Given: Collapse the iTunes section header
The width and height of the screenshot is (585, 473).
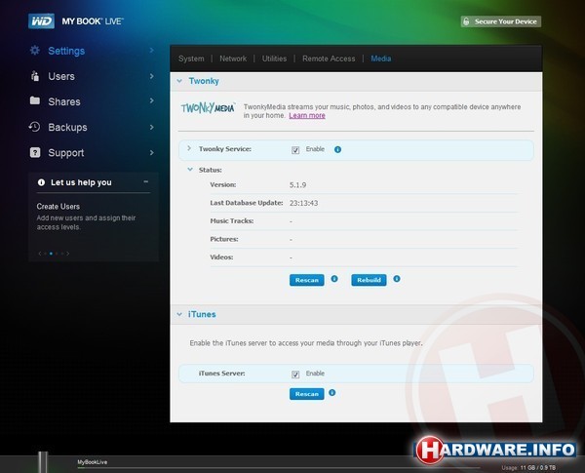Looking at the screenshot, I should point(179,315).
